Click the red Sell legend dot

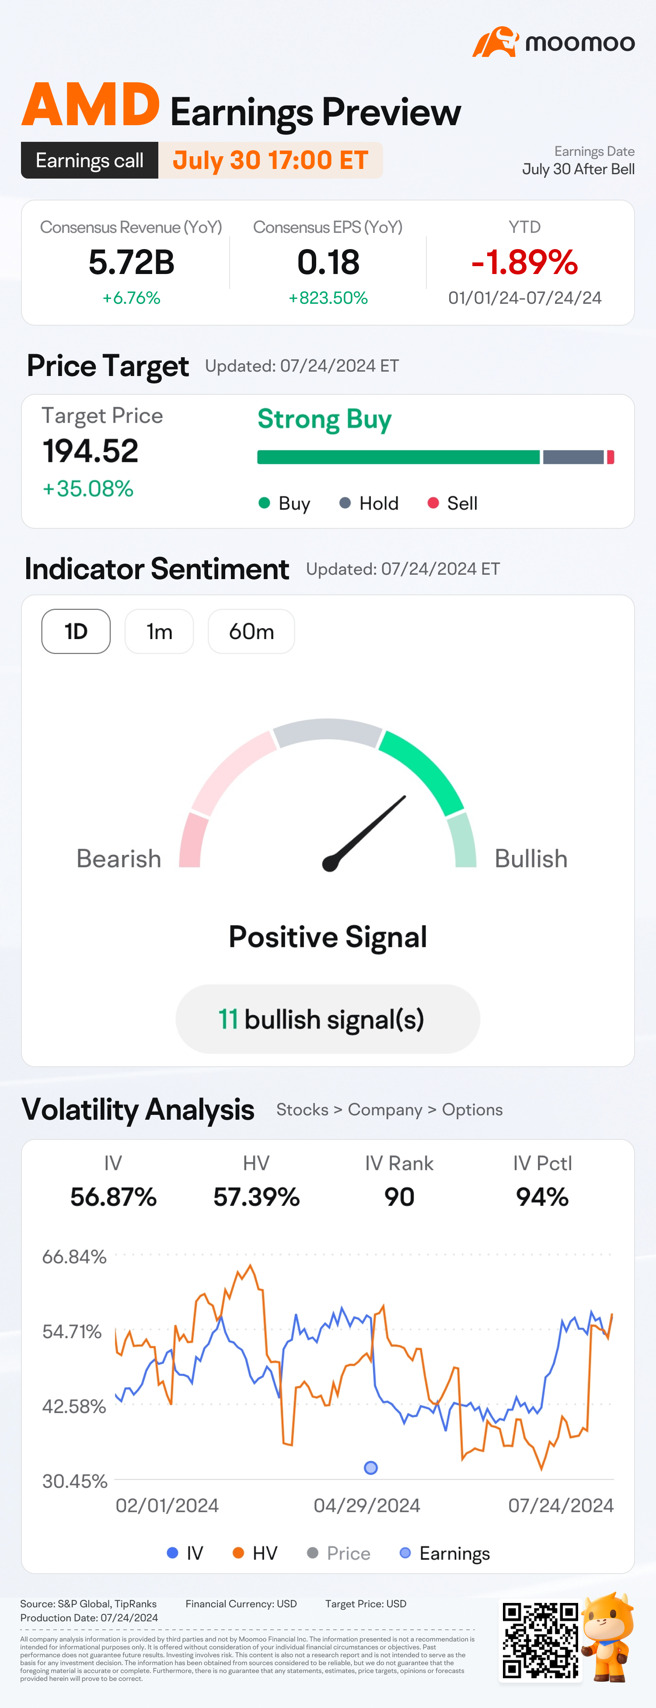coord(433,503)
